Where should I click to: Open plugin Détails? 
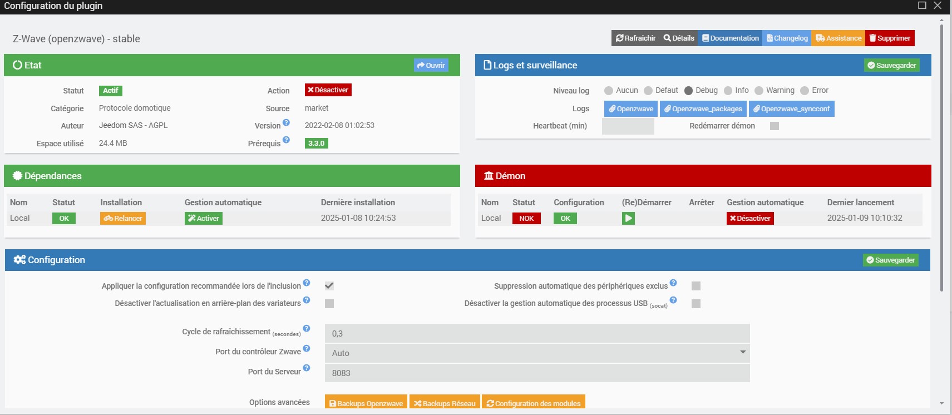(679, 38)
